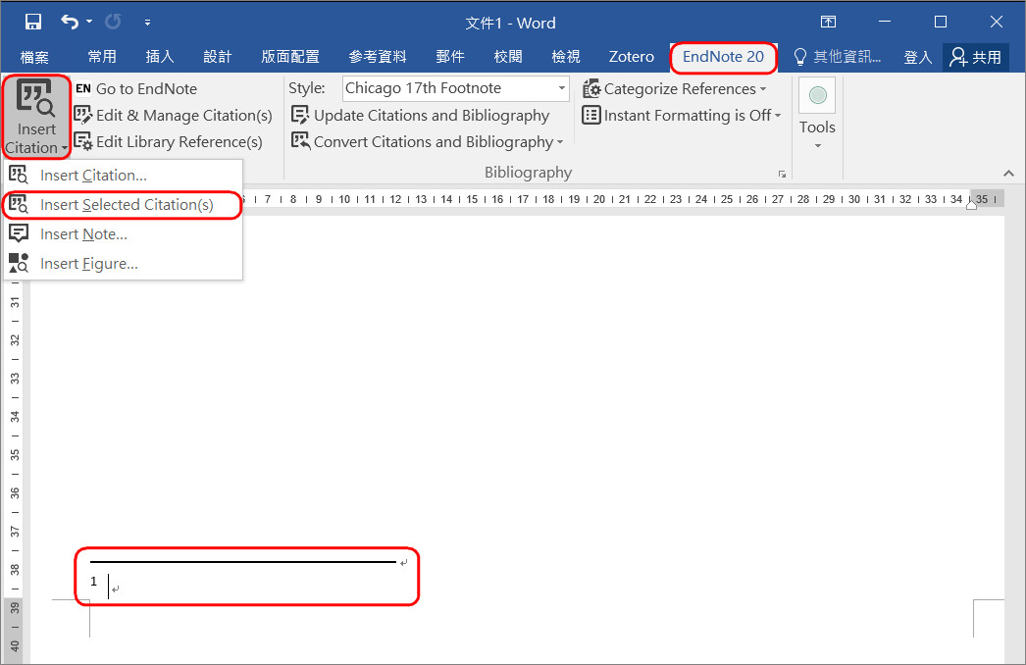
Task: Click the large Insert Citation icon
Action: tap(35, 98)
